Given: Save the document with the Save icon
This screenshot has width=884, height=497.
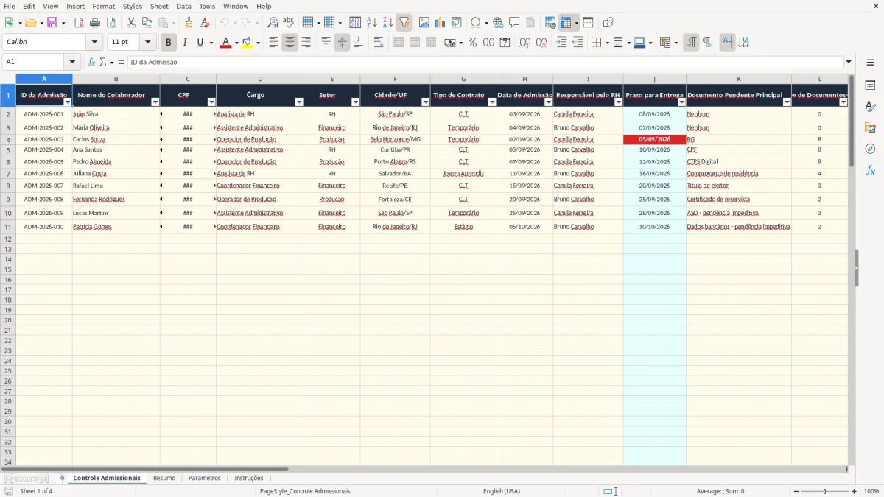Looking at the screenshot, I should (52, 23).
